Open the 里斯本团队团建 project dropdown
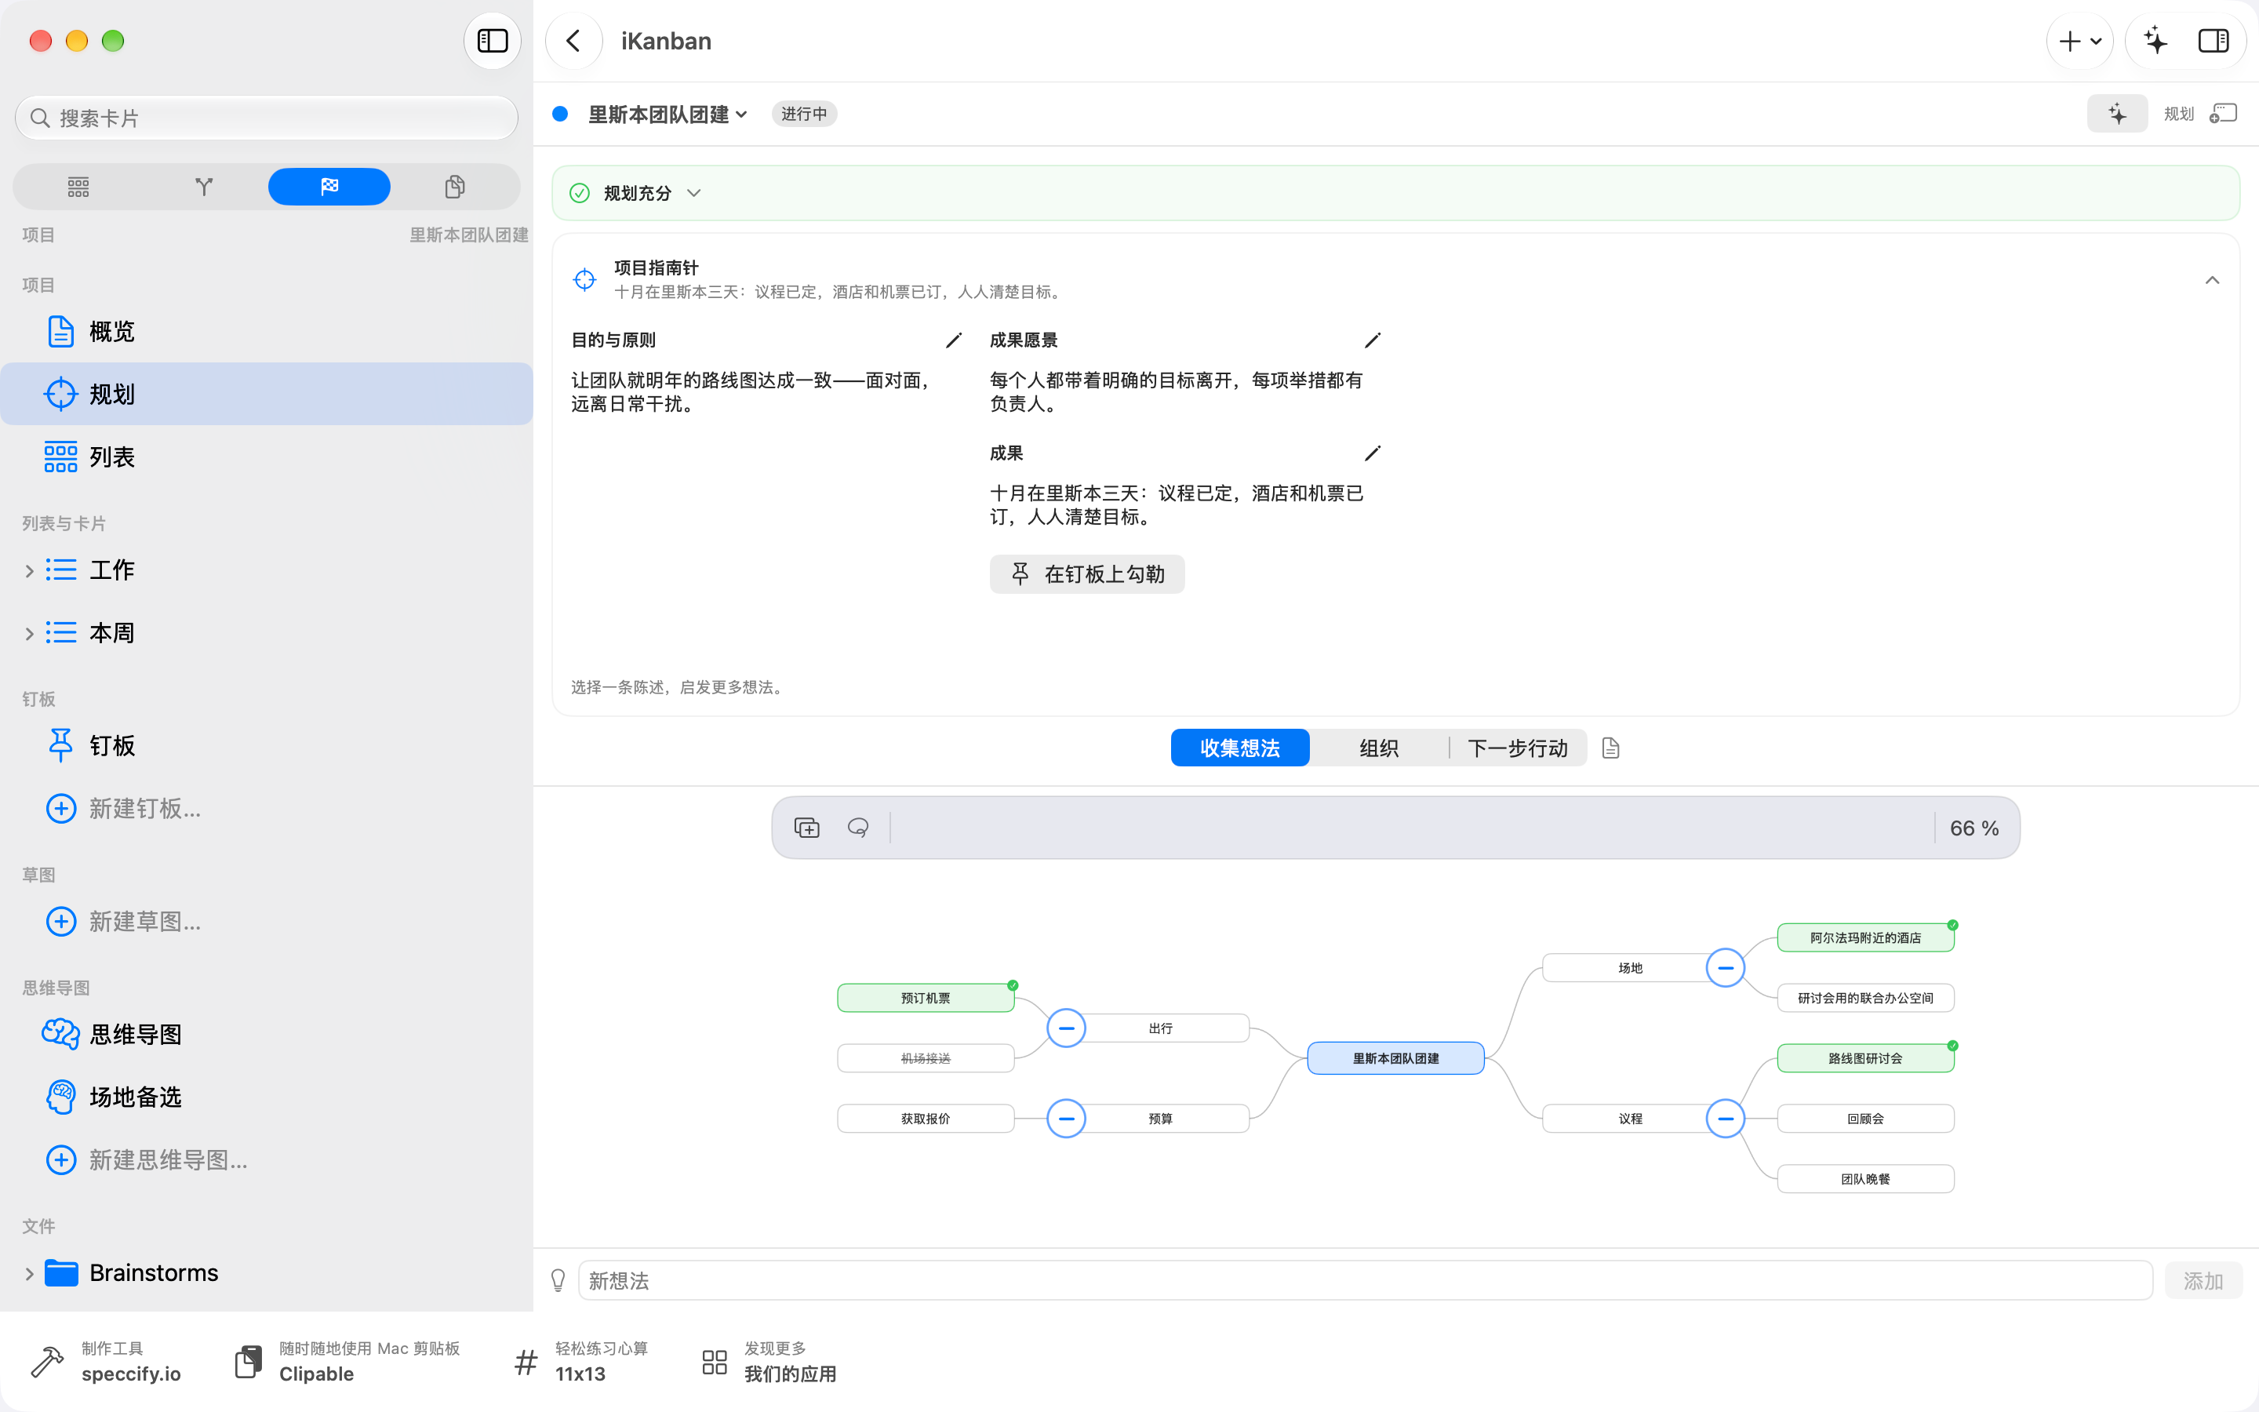The width and height of the screenshot is (2259, 1412). click(x=668, y=114)
